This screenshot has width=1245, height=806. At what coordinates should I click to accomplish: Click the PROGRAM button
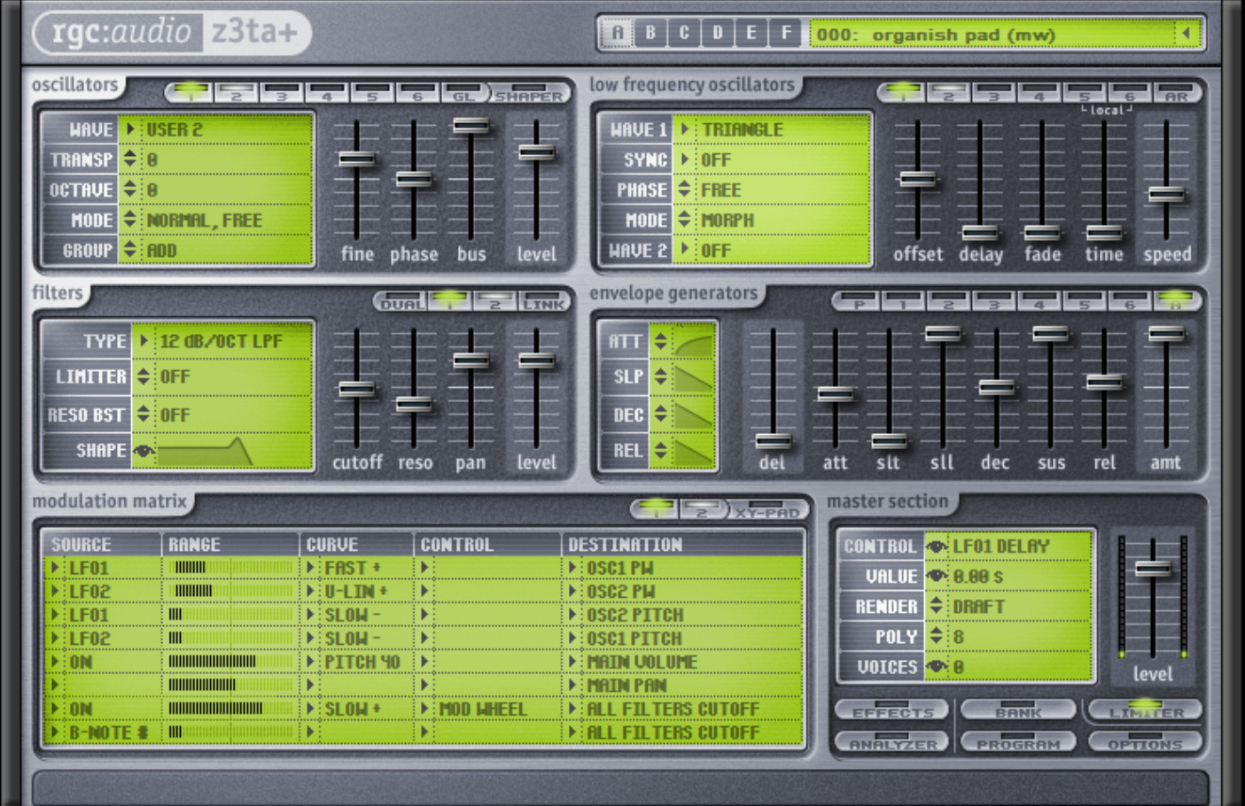point(1018,741)
